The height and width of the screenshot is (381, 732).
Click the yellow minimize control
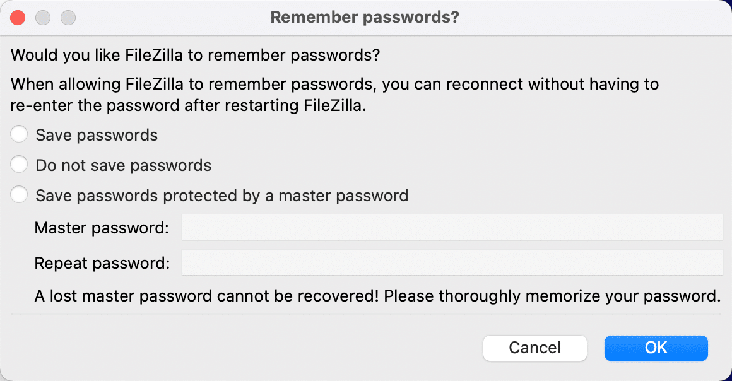coord(43,17)
